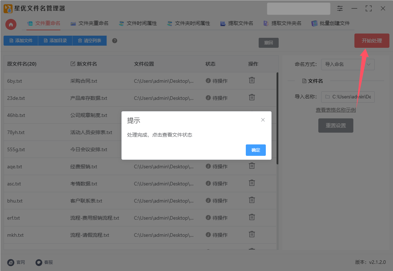The height and width of the screenshot is (271, 393).
Task: Open the 客服 customer service icon
Action: [x=39, y=262]
